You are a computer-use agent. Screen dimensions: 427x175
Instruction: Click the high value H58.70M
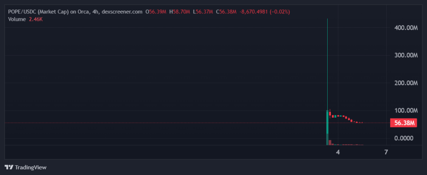click(x=180, y=12)
